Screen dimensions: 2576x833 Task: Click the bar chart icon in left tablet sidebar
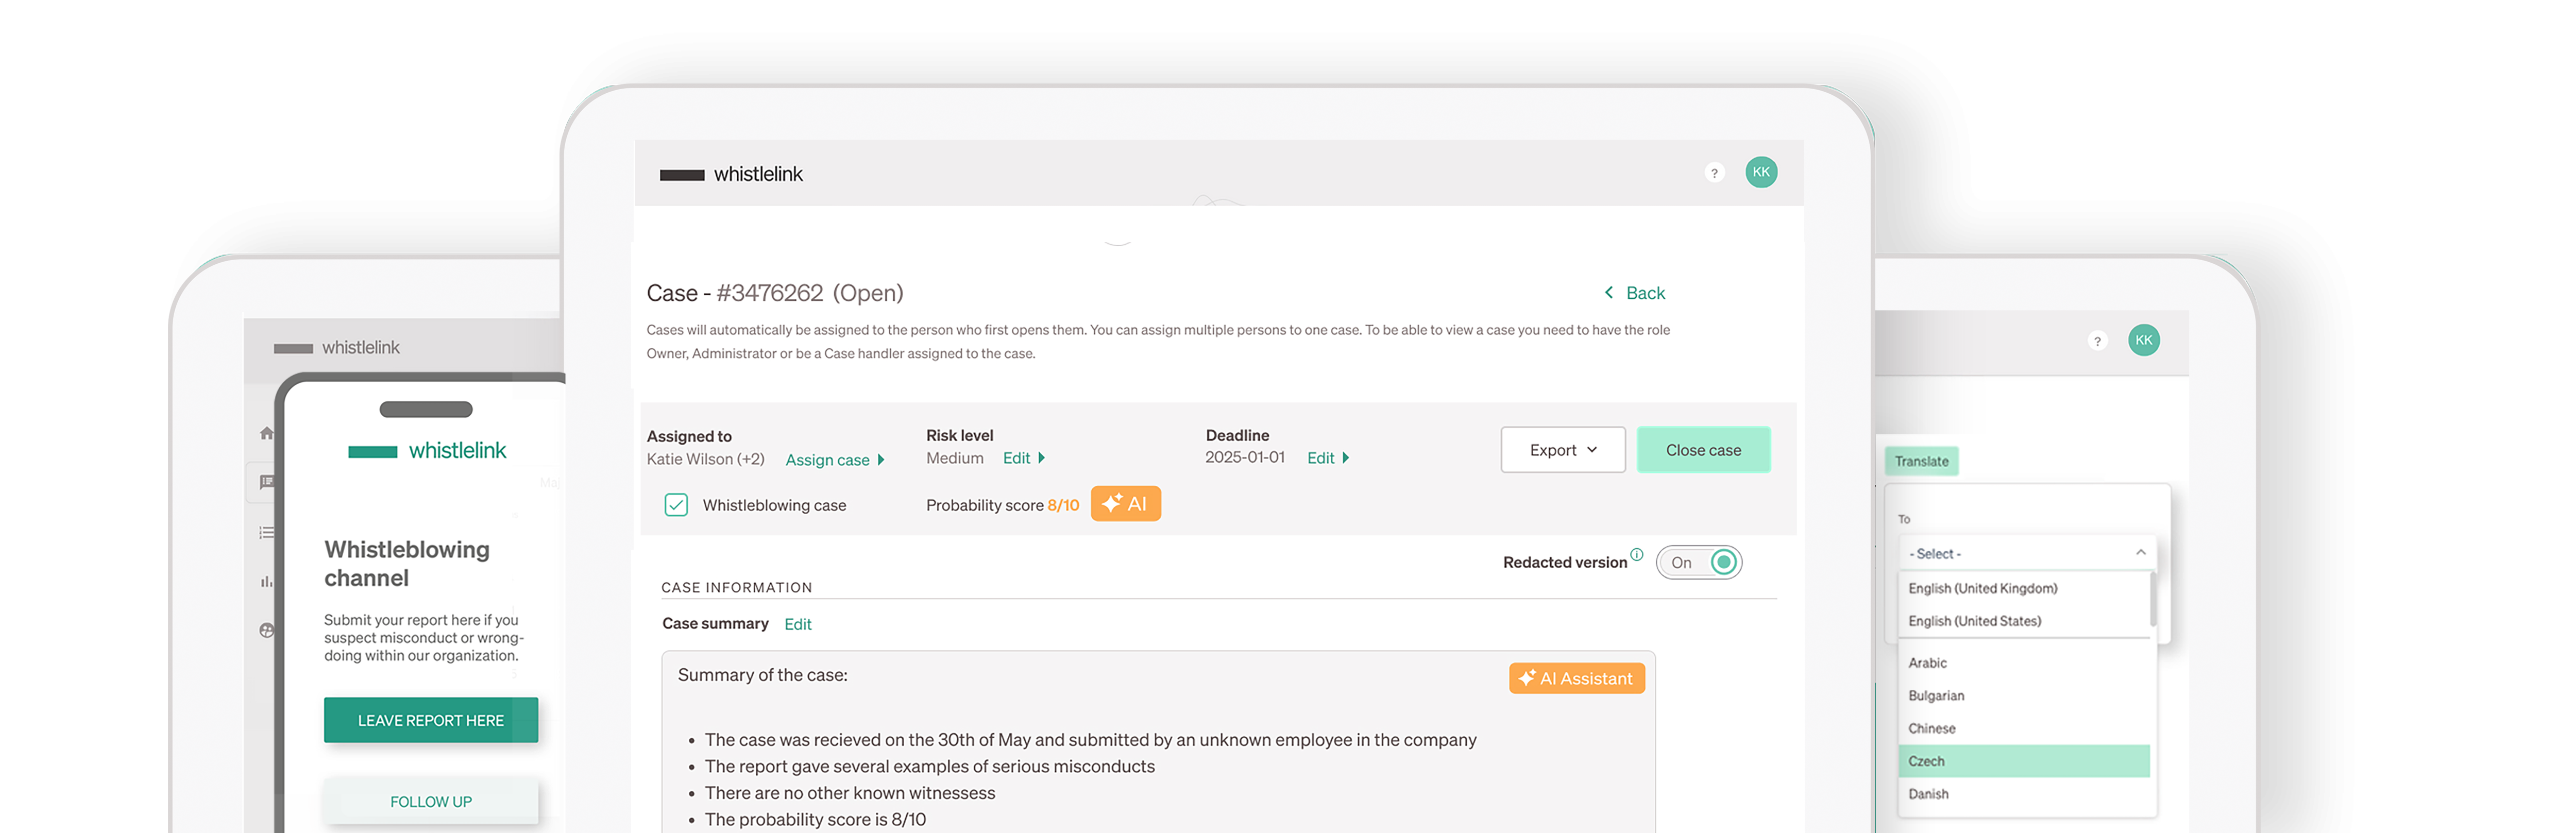[266, 581]
